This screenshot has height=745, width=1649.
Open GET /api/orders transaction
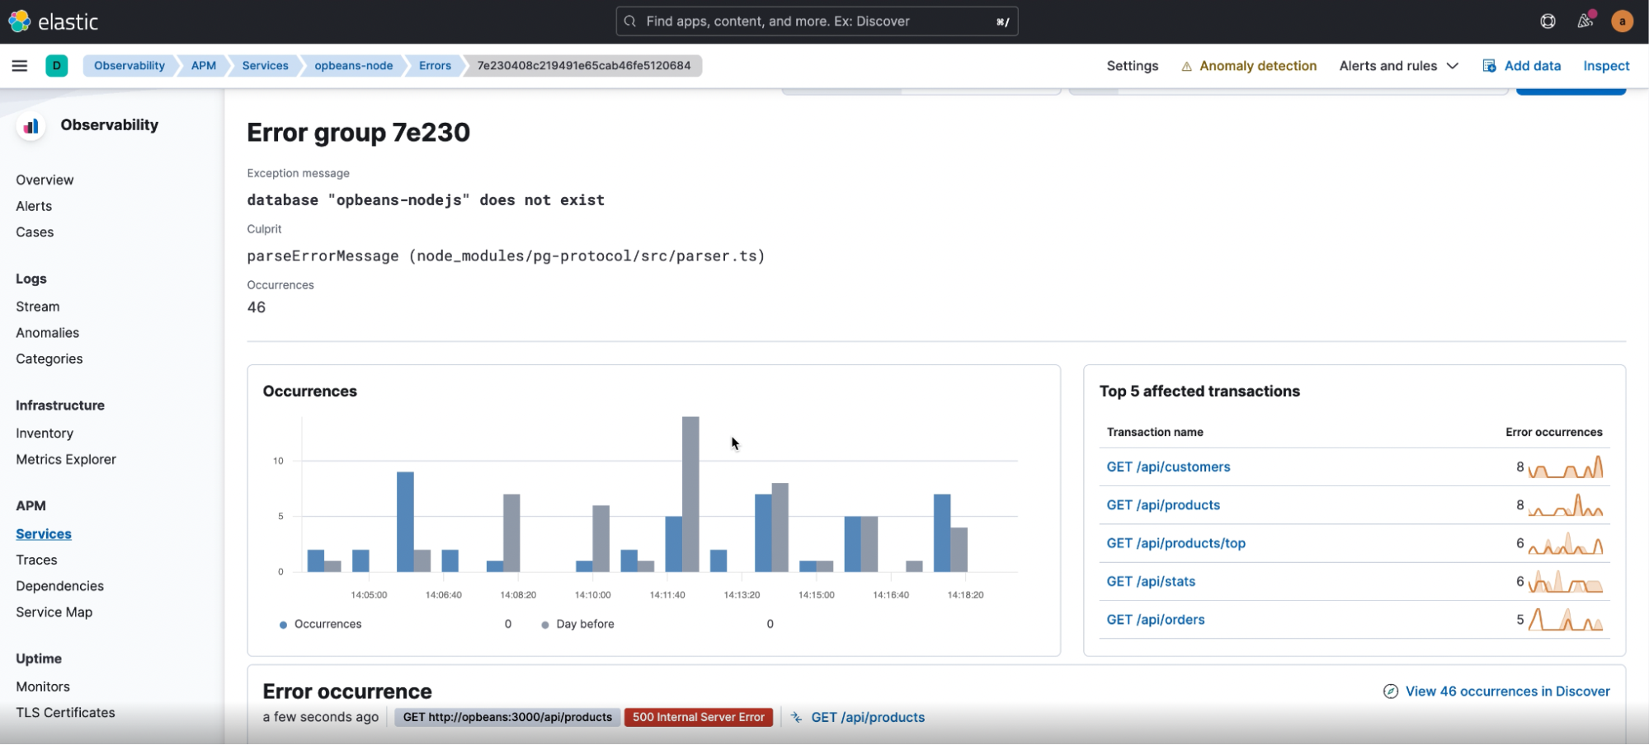point(1155,620)
